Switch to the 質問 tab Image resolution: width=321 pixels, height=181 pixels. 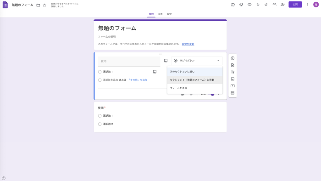tap(151, 14)
